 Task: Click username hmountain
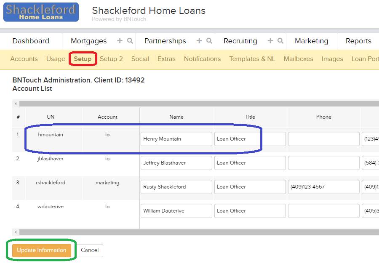pos(51,135)
